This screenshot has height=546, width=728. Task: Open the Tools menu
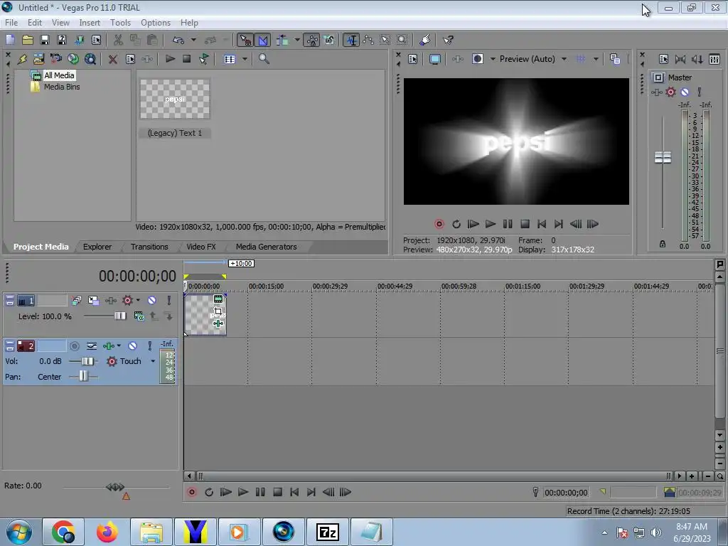[x=120, y=22]
